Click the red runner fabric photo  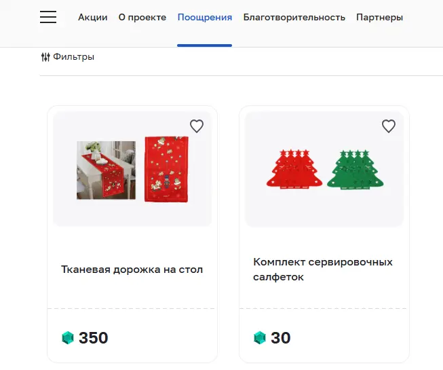(166, 169)
